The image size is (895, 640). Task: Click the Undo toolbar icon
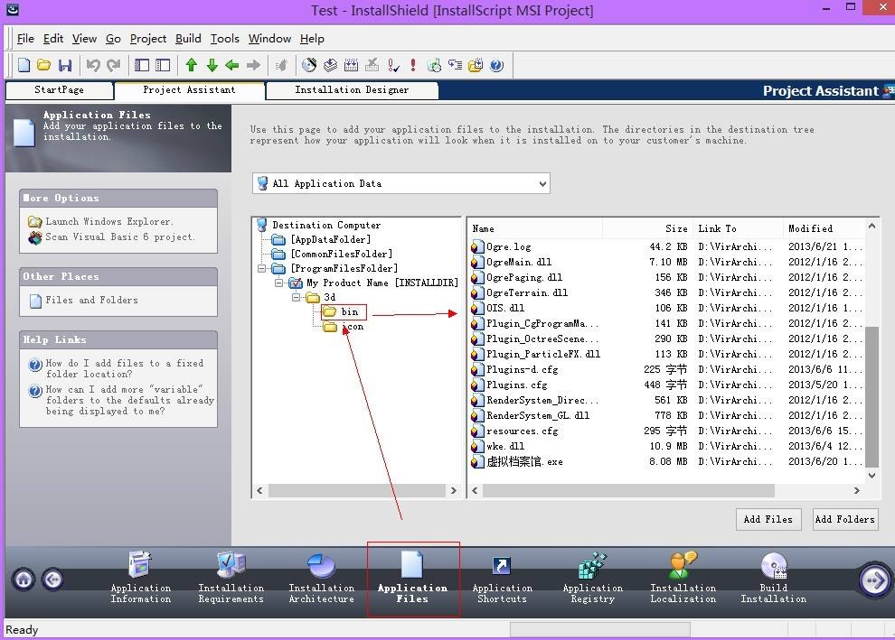pos(93,65)
